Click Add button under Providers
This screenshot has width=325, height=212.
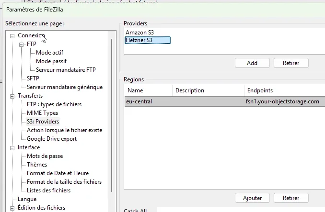point(252,63)
